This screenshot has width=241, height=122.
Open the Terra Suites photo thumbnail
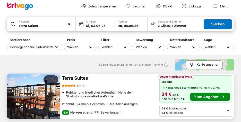point(33,96)
